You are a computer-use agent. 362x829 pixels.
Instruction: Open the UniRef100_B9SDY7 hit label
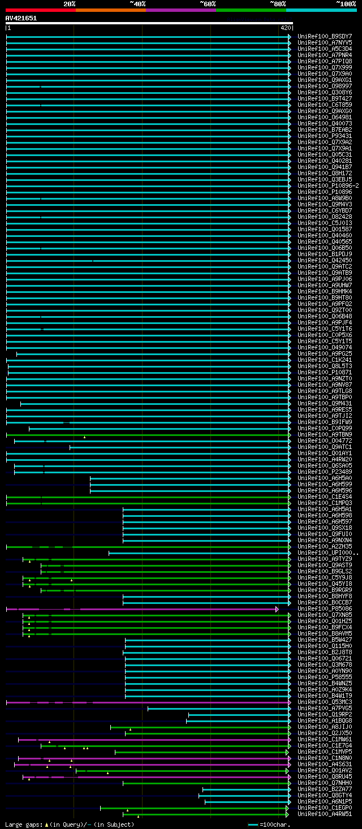pyautogui.click(x=325, y=36)
